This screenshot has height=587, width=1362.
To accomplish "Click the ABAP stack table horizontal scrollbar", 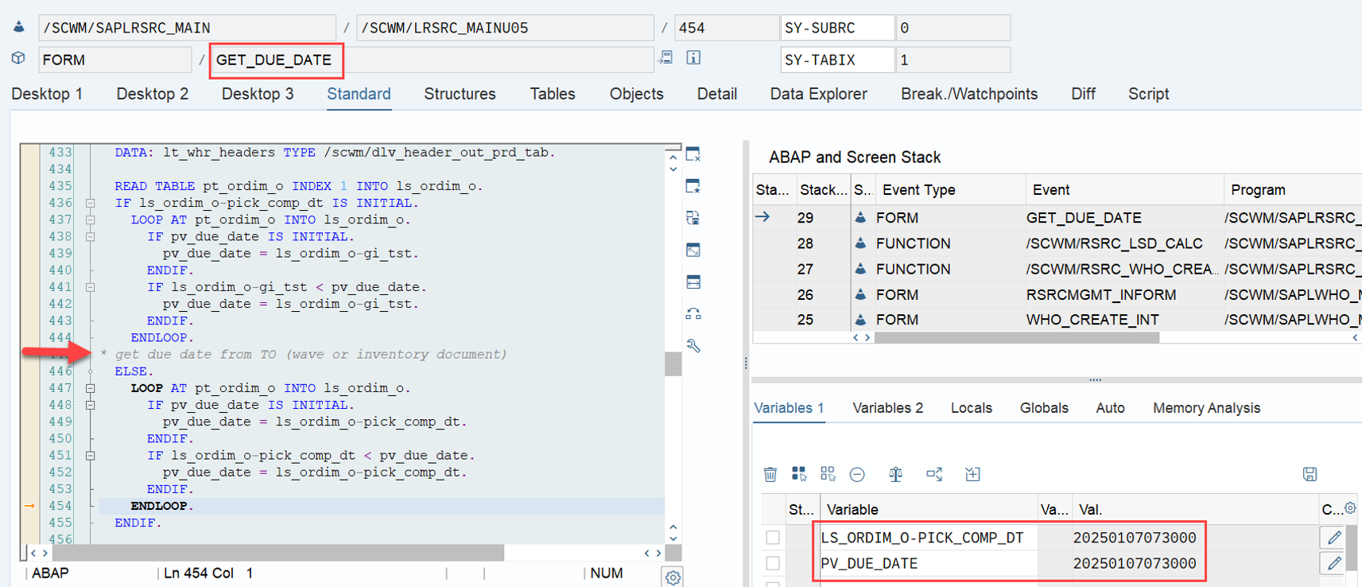I will tap(1017, 337).
